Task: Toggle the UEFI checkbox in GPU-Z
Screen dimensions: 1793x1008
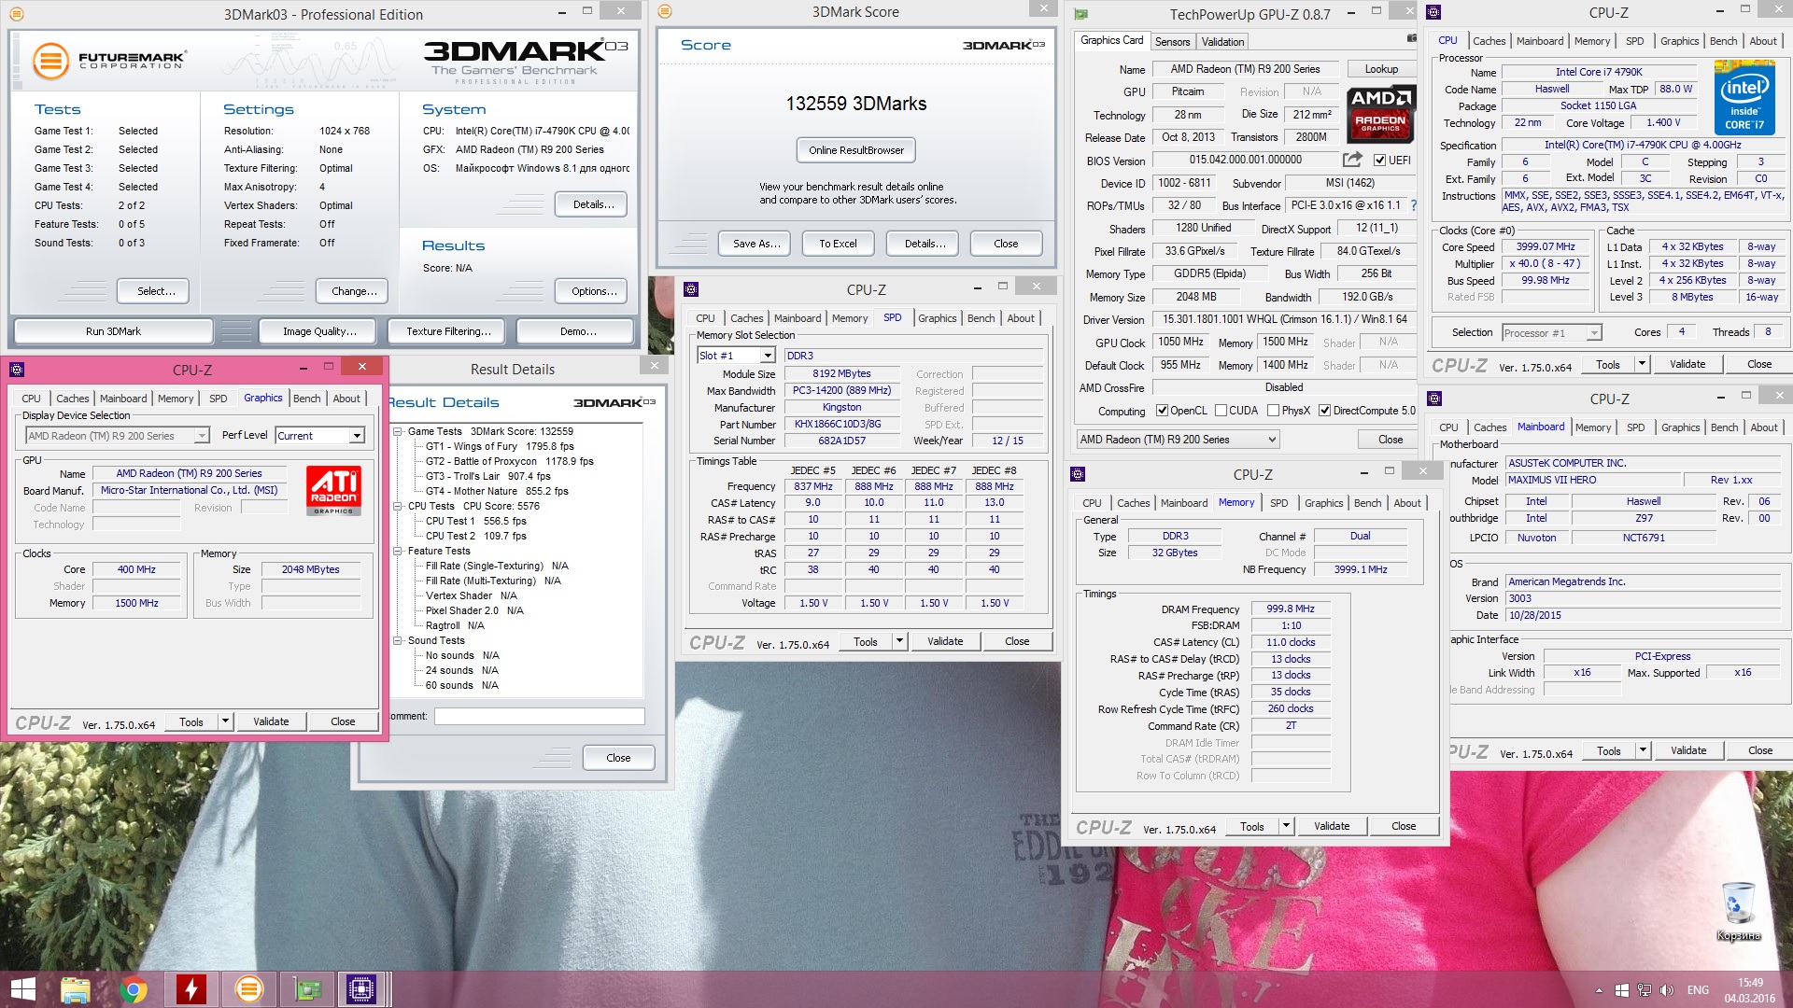Action: pyautogui.click(x=1379, y=161)
